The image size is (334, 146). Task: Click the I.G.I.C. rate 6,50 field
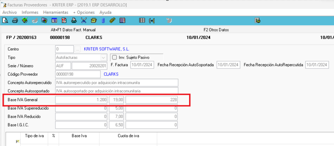[116, 125]
